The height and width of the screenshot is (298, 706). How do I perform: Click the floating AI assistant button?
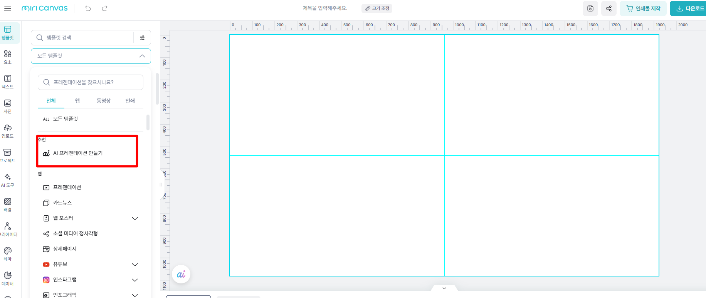[x=181, y=275]
